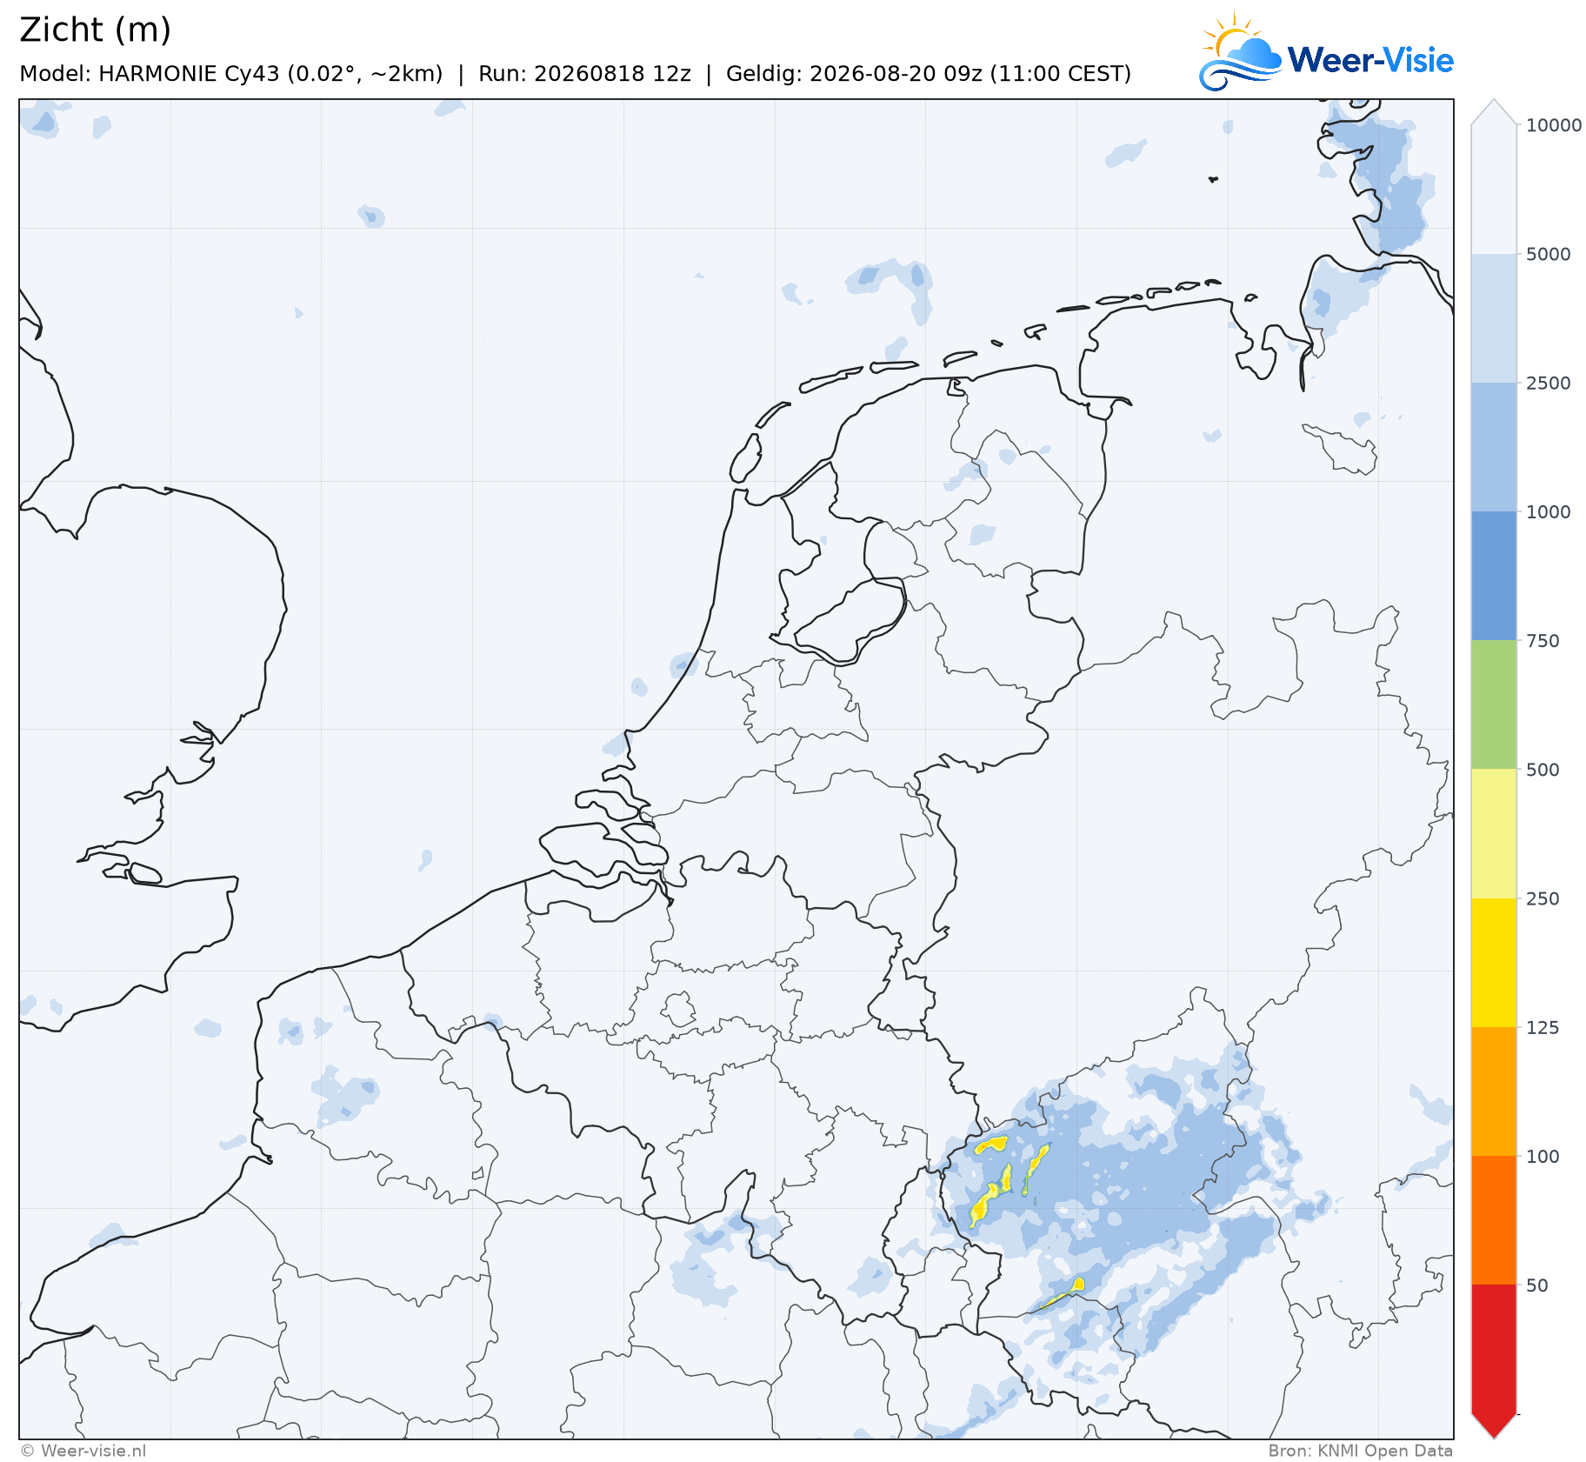Viewport: 1586px width, 1462px height.
Task: Click the 'Bron: KNMI Open Data' credit
Action: 1360,1451
